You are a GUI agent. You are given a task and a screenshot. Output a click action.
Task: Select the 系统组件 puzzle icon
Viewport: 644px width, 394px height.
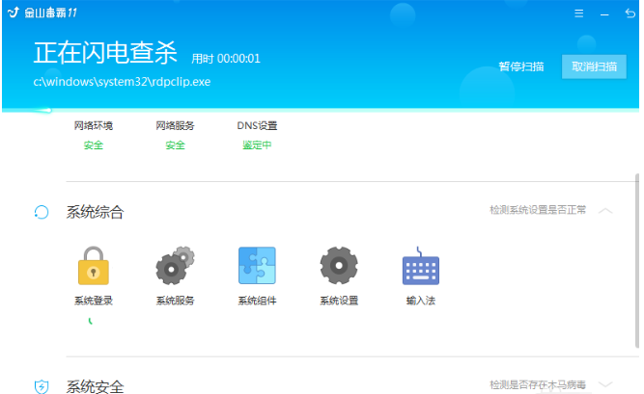tap(257, 265)
